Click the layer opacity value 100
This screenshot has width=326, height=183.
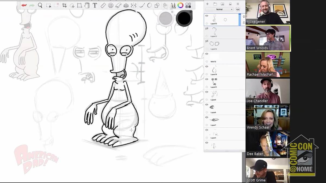pos(238,9)
